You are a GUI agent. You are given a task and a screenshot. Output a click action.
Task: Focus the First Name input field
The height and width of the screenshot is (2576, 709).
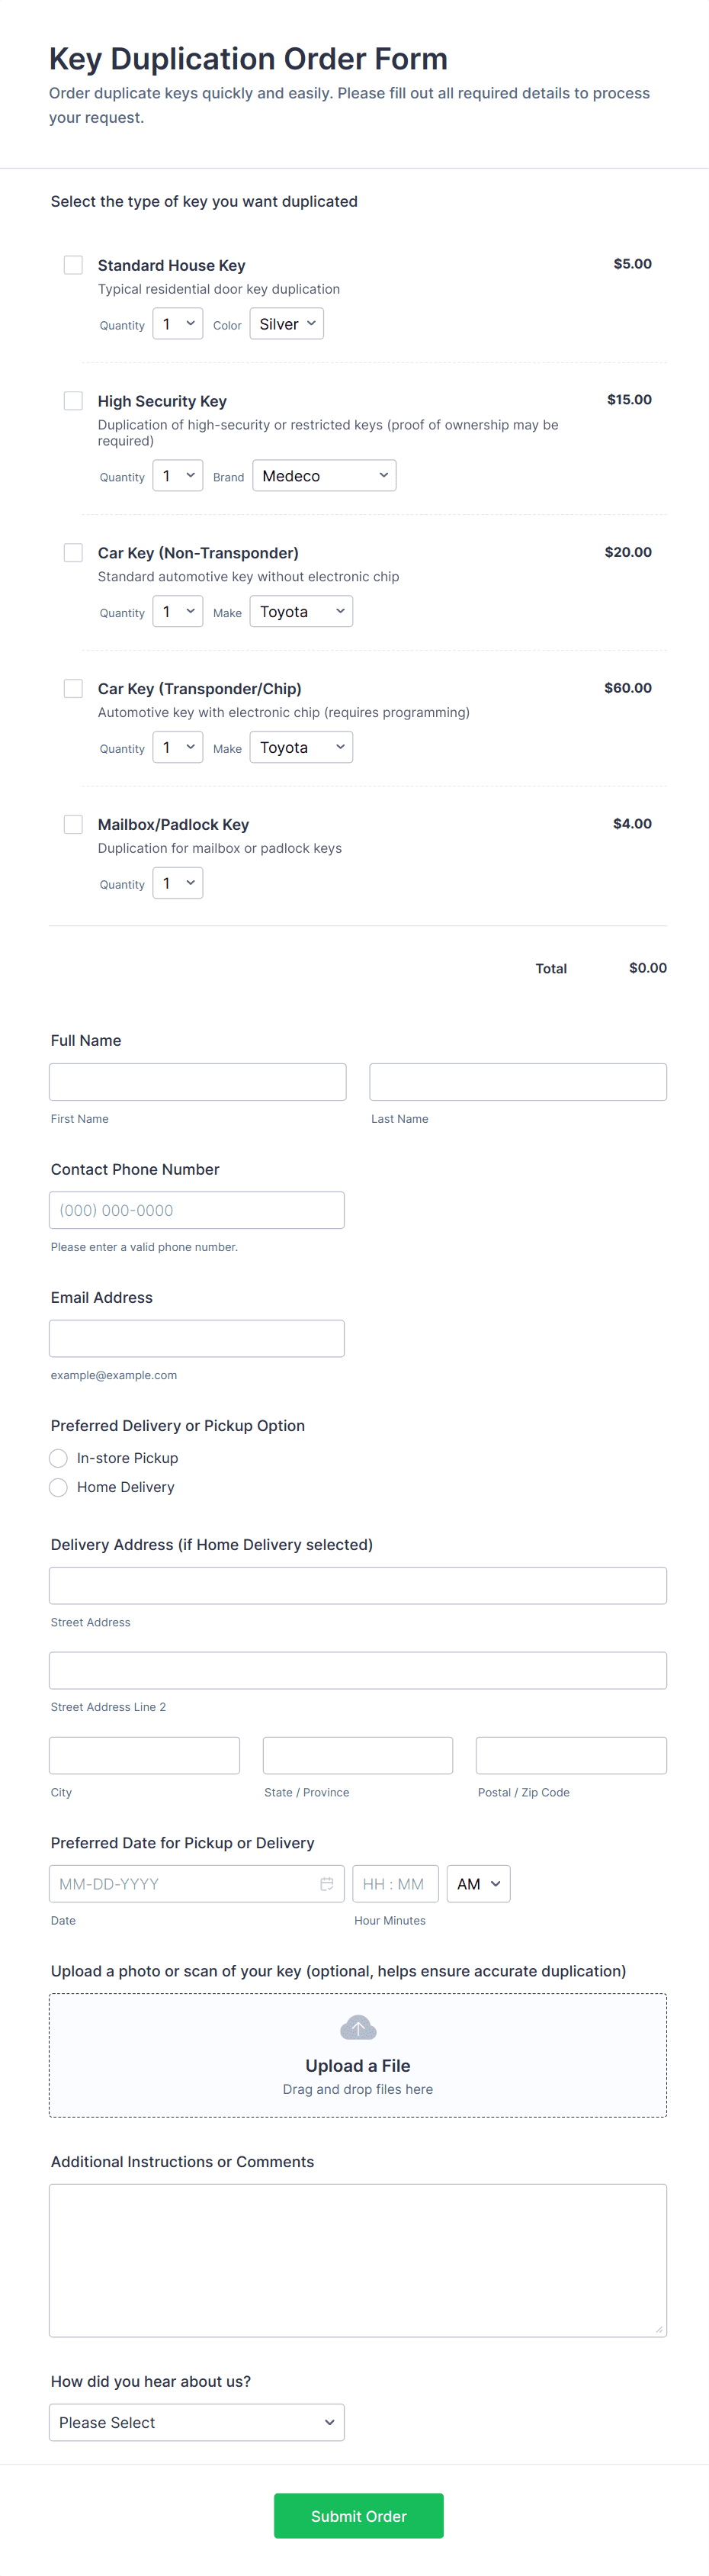click(198, 1082)
